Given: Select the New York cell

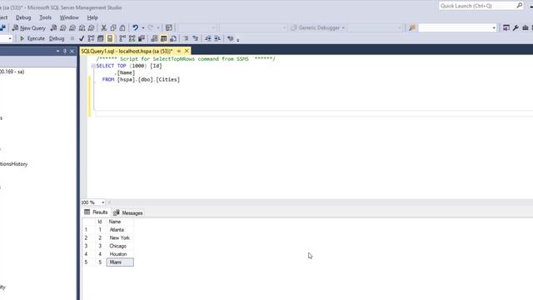Looking at the screenshot, I should (120, 237).
